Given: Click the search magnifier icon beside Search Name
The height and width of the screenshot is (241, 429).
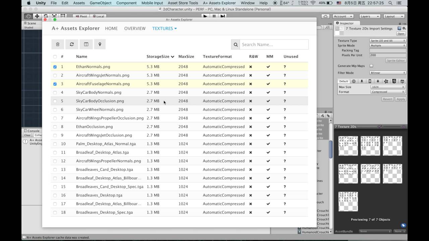Looking at the screenshot, I should pyautogui.click(x=236, y=45).
